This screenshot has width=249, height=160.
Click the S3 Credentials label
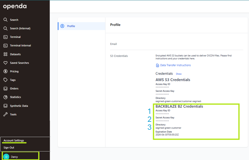tap(119, 56)
